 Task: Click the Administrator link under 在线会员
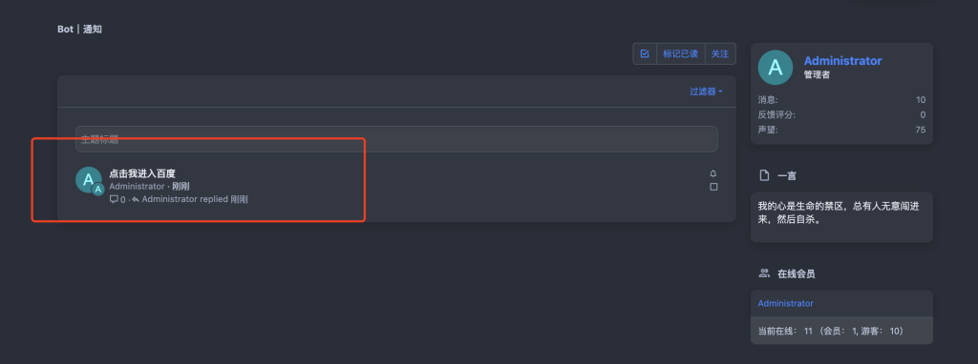785,304
